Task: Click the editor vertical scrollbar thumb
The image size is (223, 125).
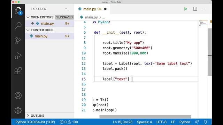Action: 210,52
